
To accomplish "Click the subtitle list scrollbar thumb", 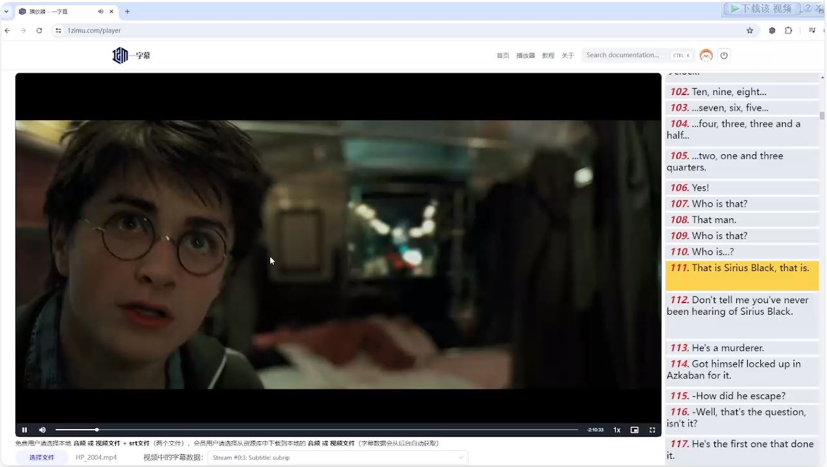I will [x=822, y=116].
